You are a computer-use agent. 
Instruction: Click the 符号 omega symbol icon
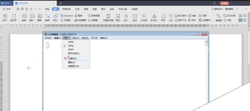(x=163, y=16)
